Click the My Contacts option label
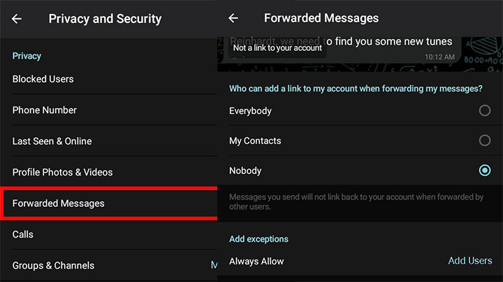 255,141
